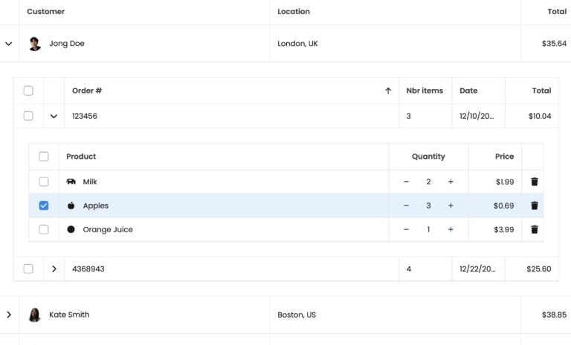
Task: Select checkbox for order 4368943
Action: tap(28, 269)
